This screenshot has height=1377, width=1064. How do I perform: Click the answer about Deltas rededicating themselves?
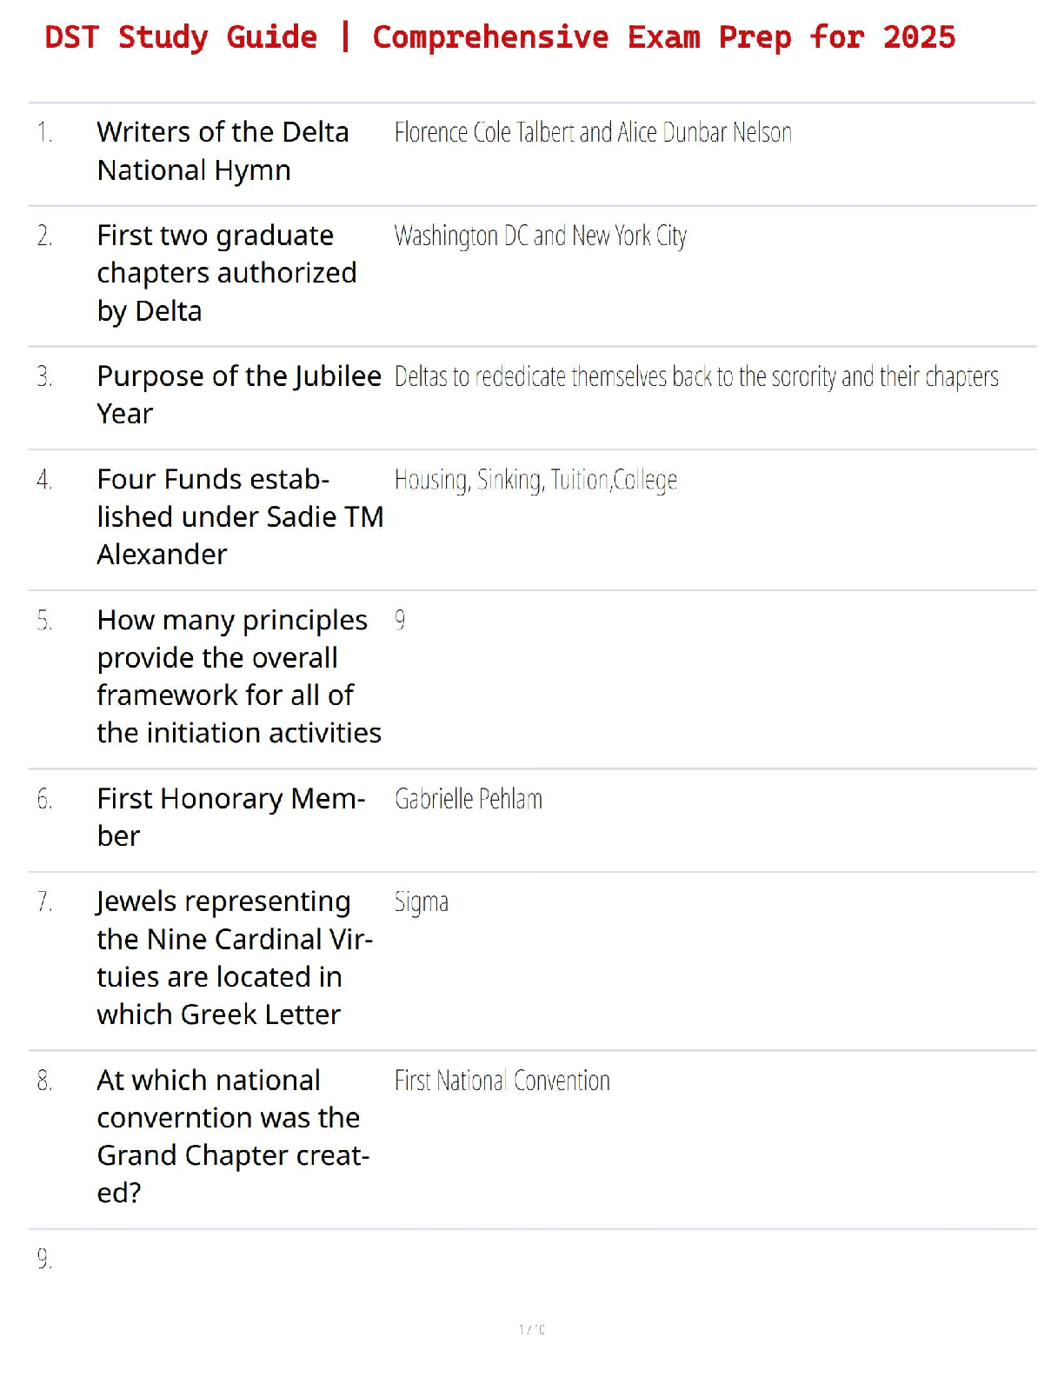(695, 377)
